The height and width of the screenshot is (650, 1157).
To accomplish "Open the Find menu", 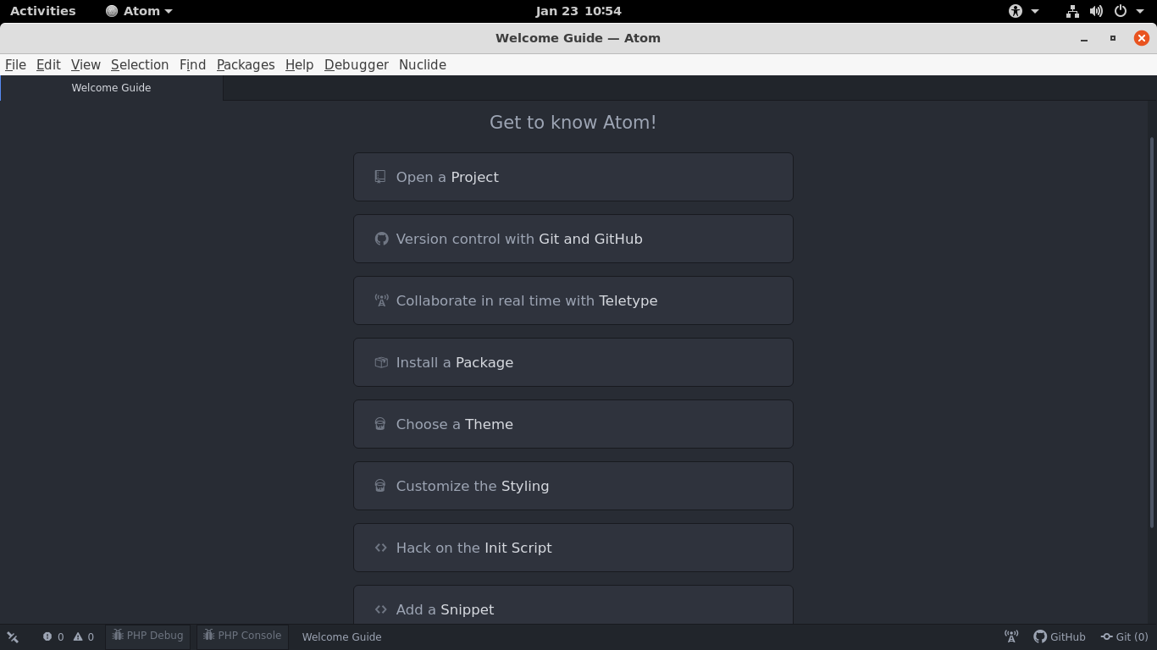I will click(x=192, y=64).
